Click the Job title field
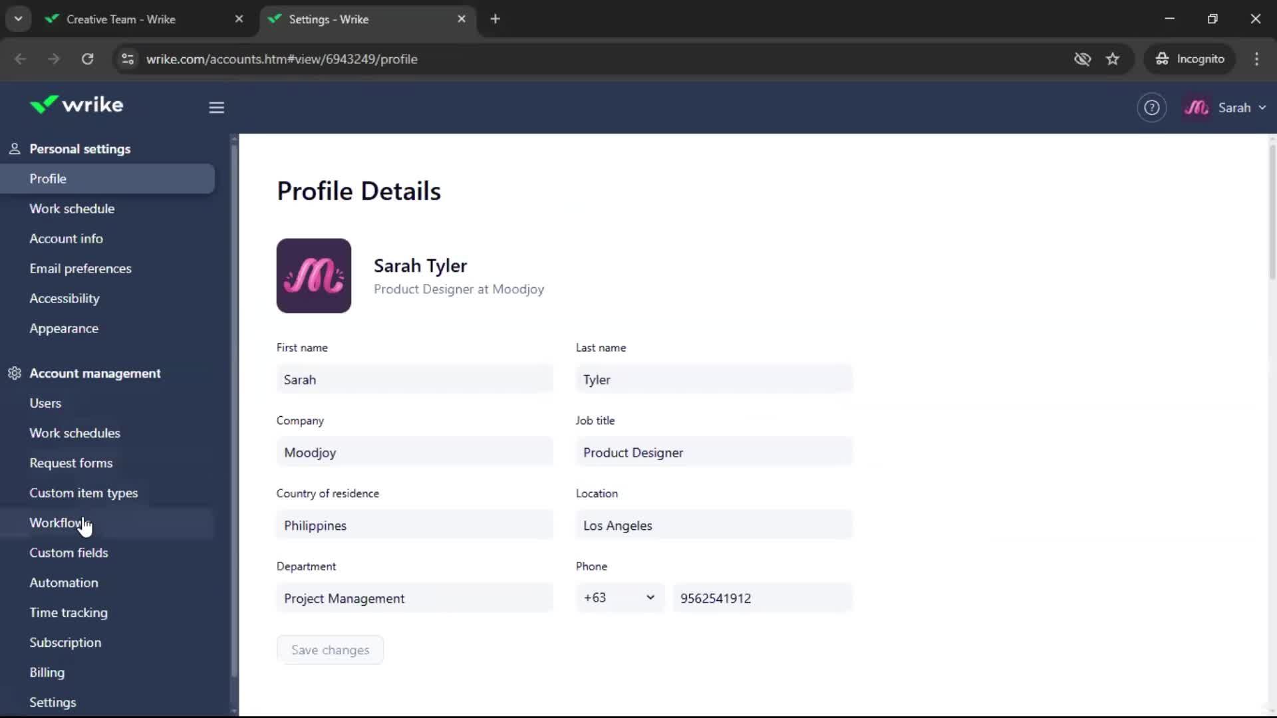Image resolution: width=1277 pixels, height=718 pixels. (x=714, y=452)
